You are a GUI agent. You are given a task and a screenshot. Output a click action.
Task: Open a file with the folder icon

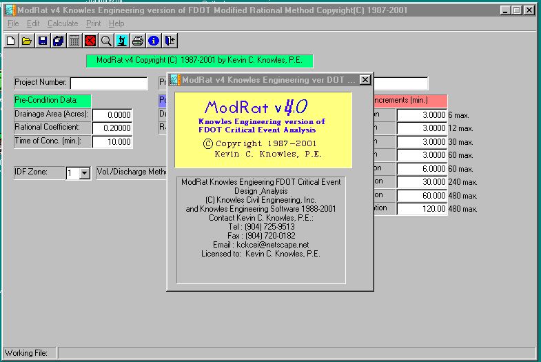(27, 41)
